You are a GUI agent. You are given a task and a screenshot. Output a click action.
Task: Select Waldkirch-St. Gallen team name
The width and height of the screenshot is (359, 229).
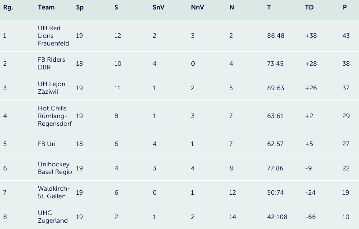(54, 192)
